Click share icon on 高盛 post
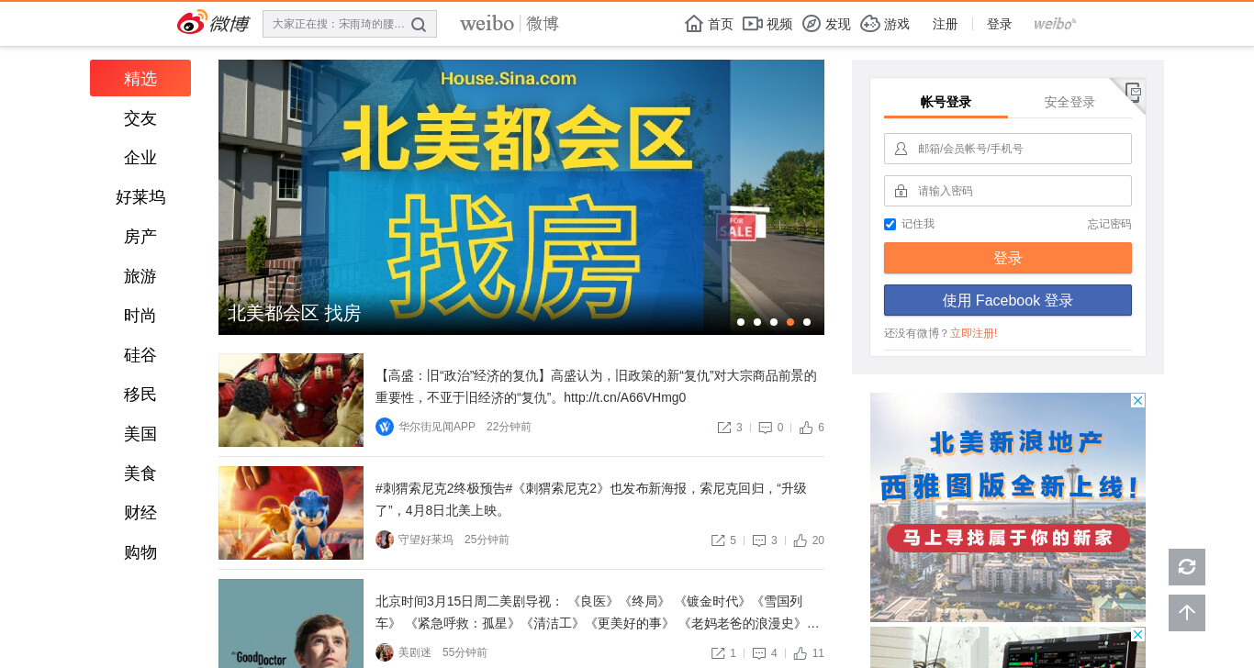Image resolution: width=1254 pixels, height=668 pixels. (724, 428)
